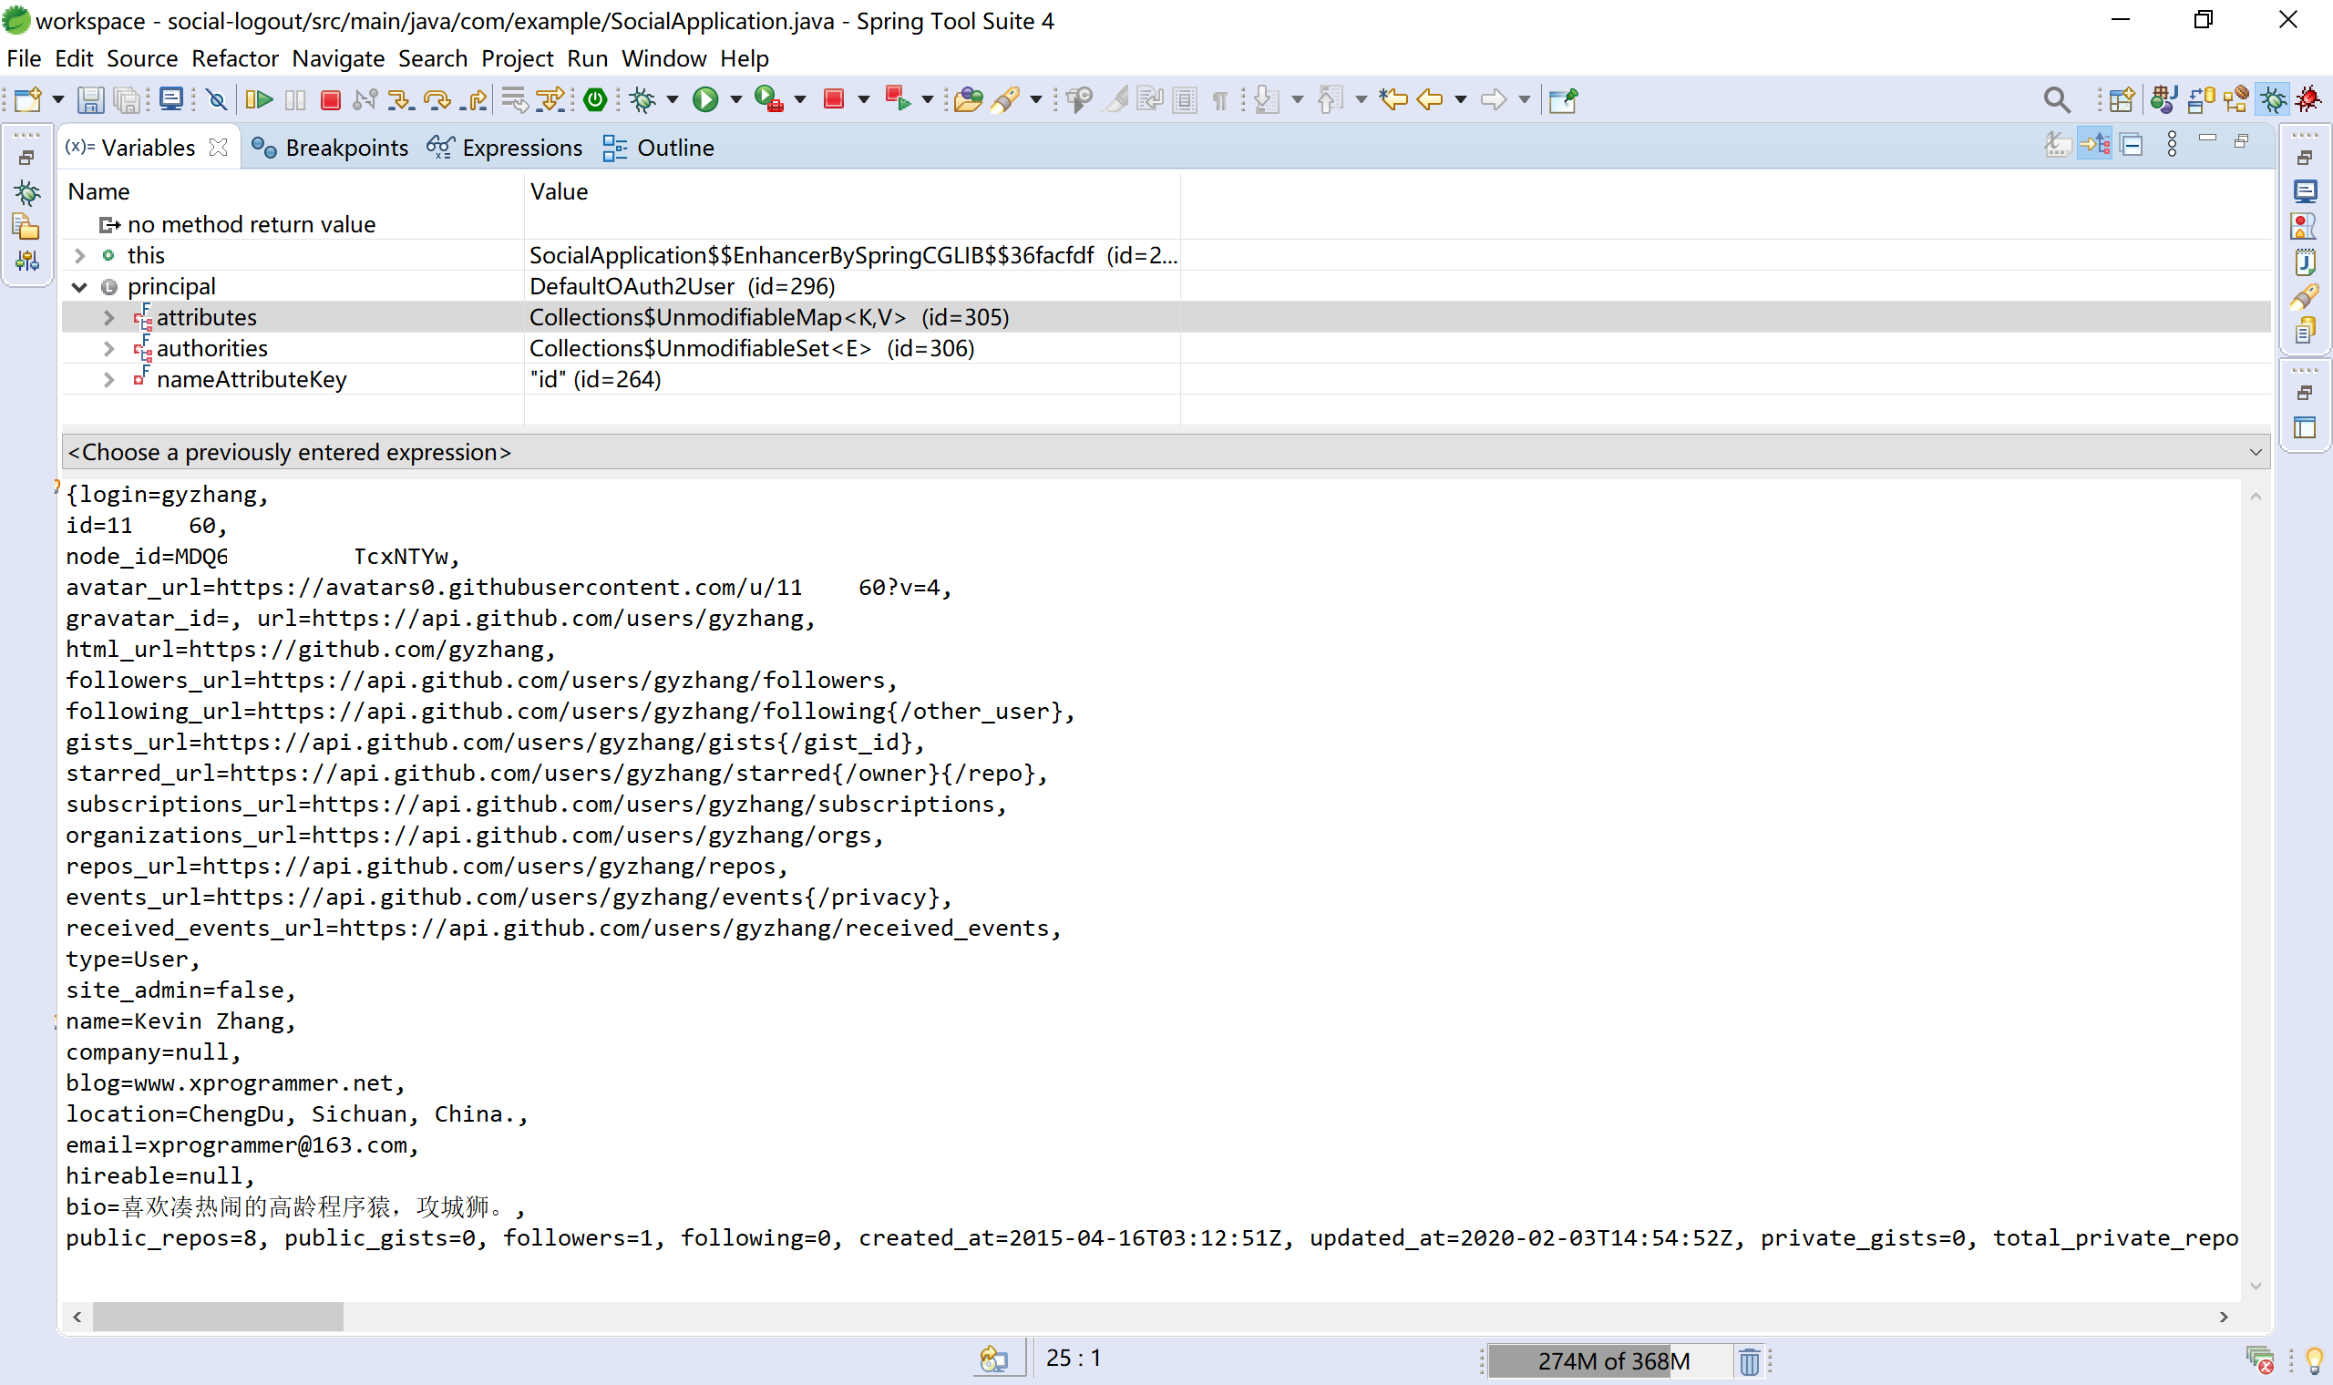Open the Debug configurations dropdown arrow
This screenshot has height=1385, width=2333.
pyautogui.click(x=672, y=100)
